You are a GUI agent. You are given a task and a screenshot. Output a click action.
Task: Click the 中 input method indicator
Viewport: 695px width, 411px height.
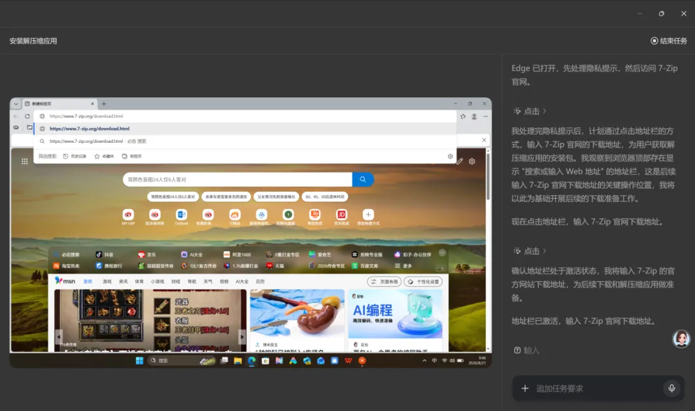click(x=434, y=361)
